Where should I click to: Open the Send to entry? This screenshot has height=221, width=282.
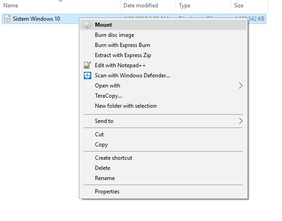163,121
